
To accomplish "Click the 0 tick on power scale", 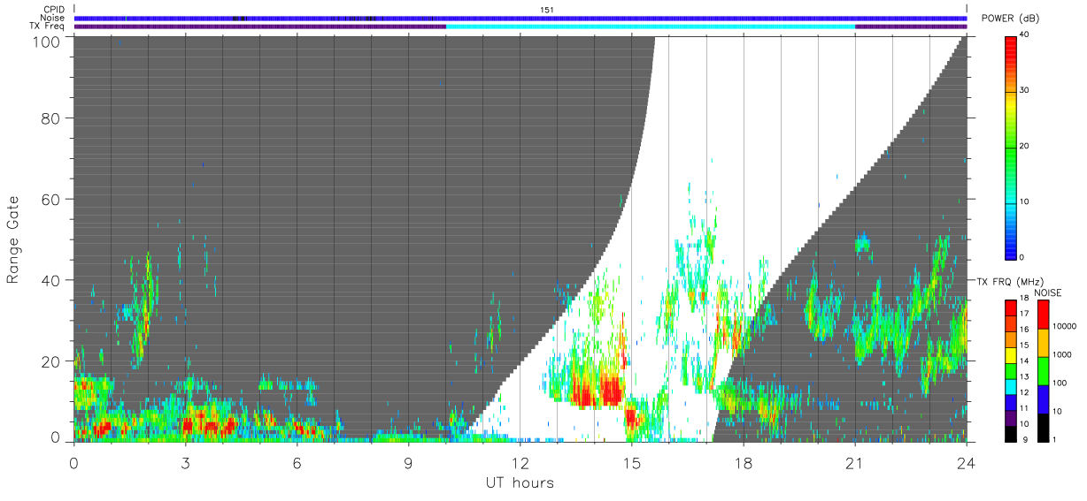I will pyautogui.click(x=1022, y=257).
